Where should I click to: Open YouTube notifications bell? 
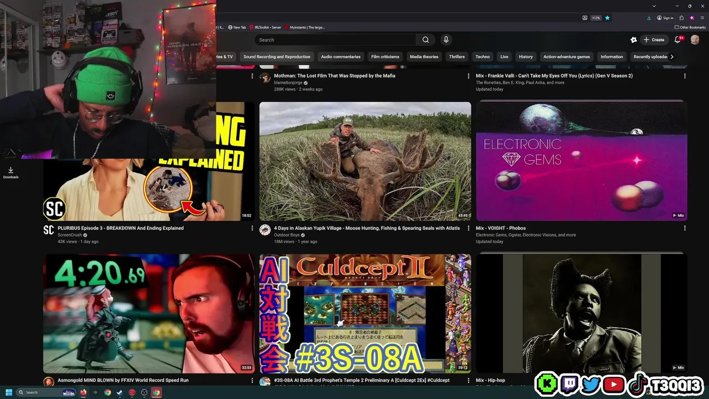click(677, 40)
